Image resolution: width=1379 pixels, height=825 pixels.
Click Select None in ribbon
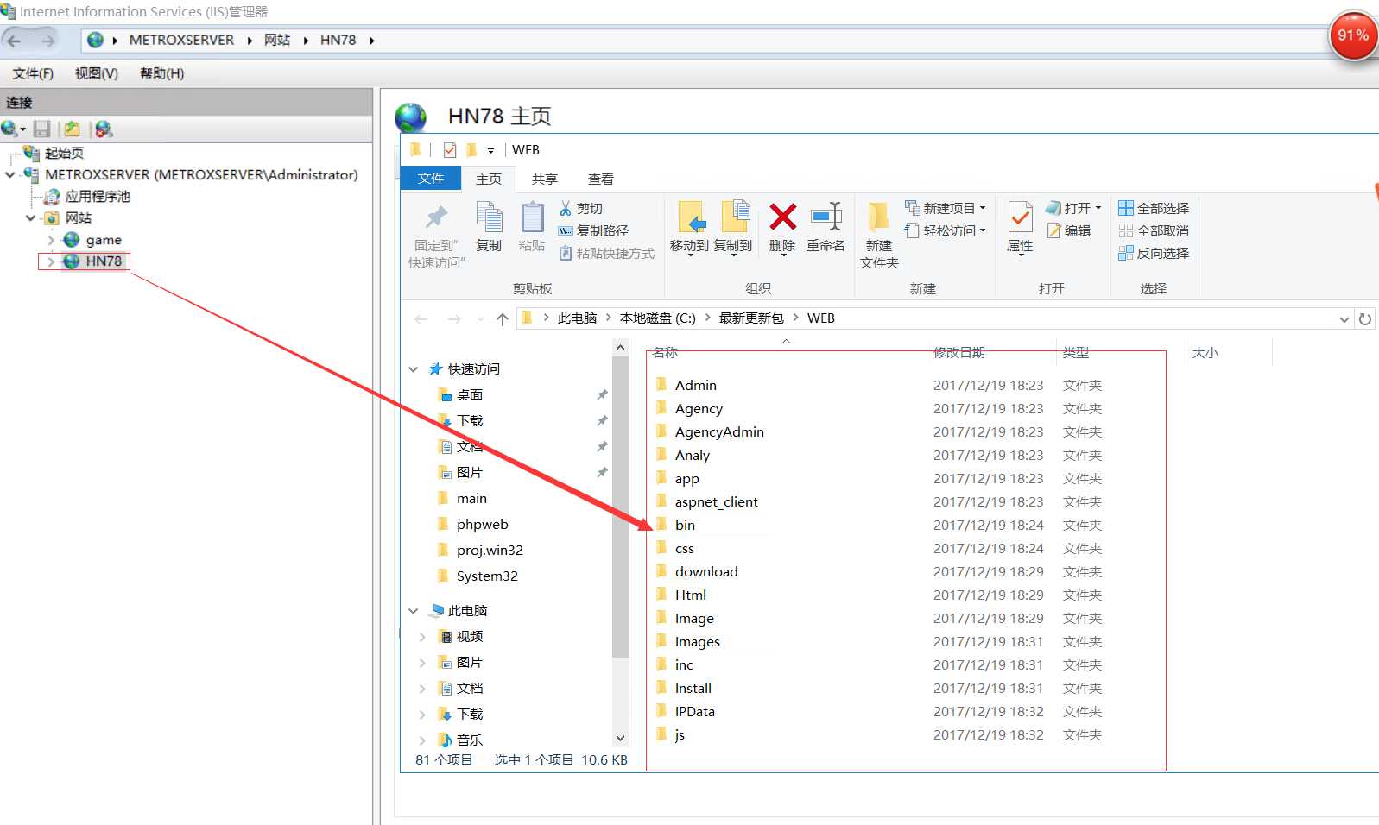1154,230
